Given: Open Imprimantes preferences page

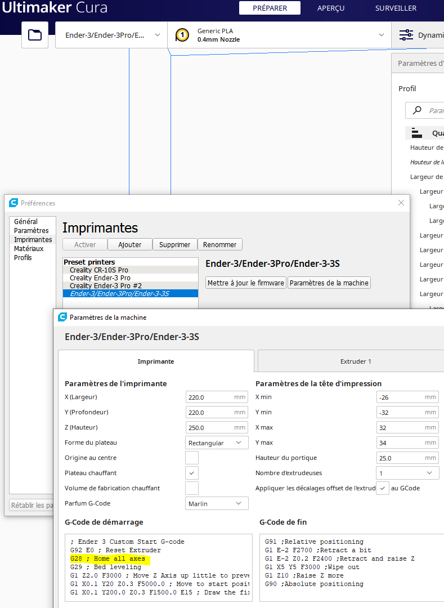Looking at the screenshot, I should point(33,240).
